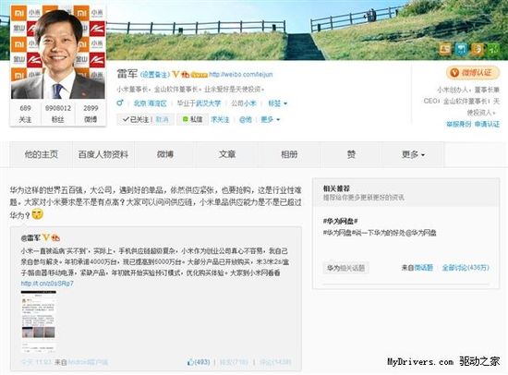Open the 微话题 source link

point(423,268)
